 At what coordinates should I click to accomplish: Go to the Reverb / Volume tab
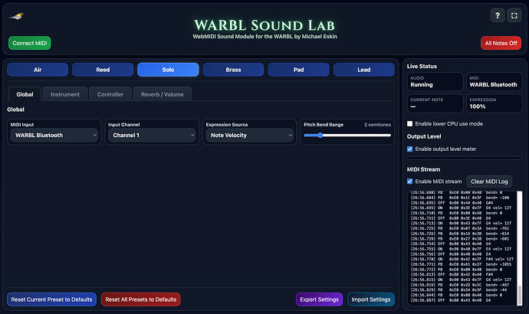(163, 94)
